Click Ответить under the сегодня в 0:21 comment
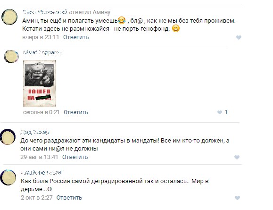 [76, 112]
